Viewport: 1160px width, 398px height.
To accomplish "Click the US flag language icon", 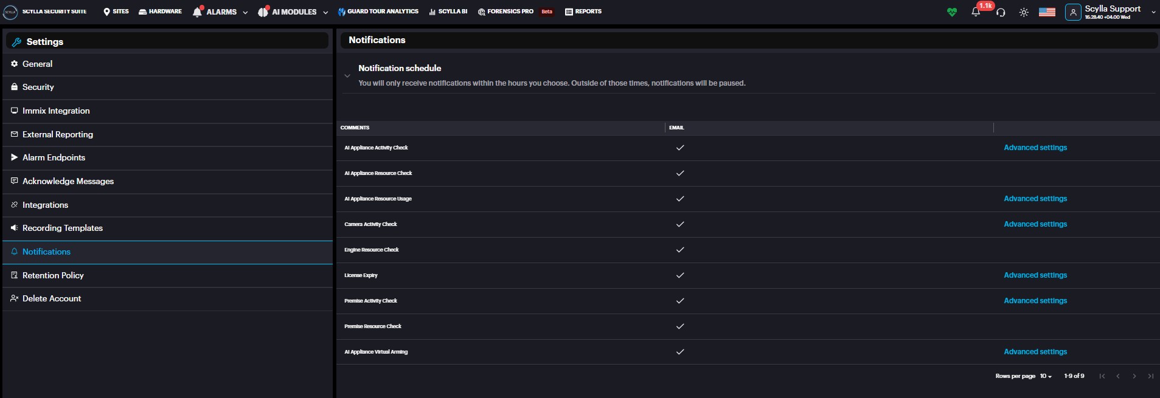I will click(1047, 12).
